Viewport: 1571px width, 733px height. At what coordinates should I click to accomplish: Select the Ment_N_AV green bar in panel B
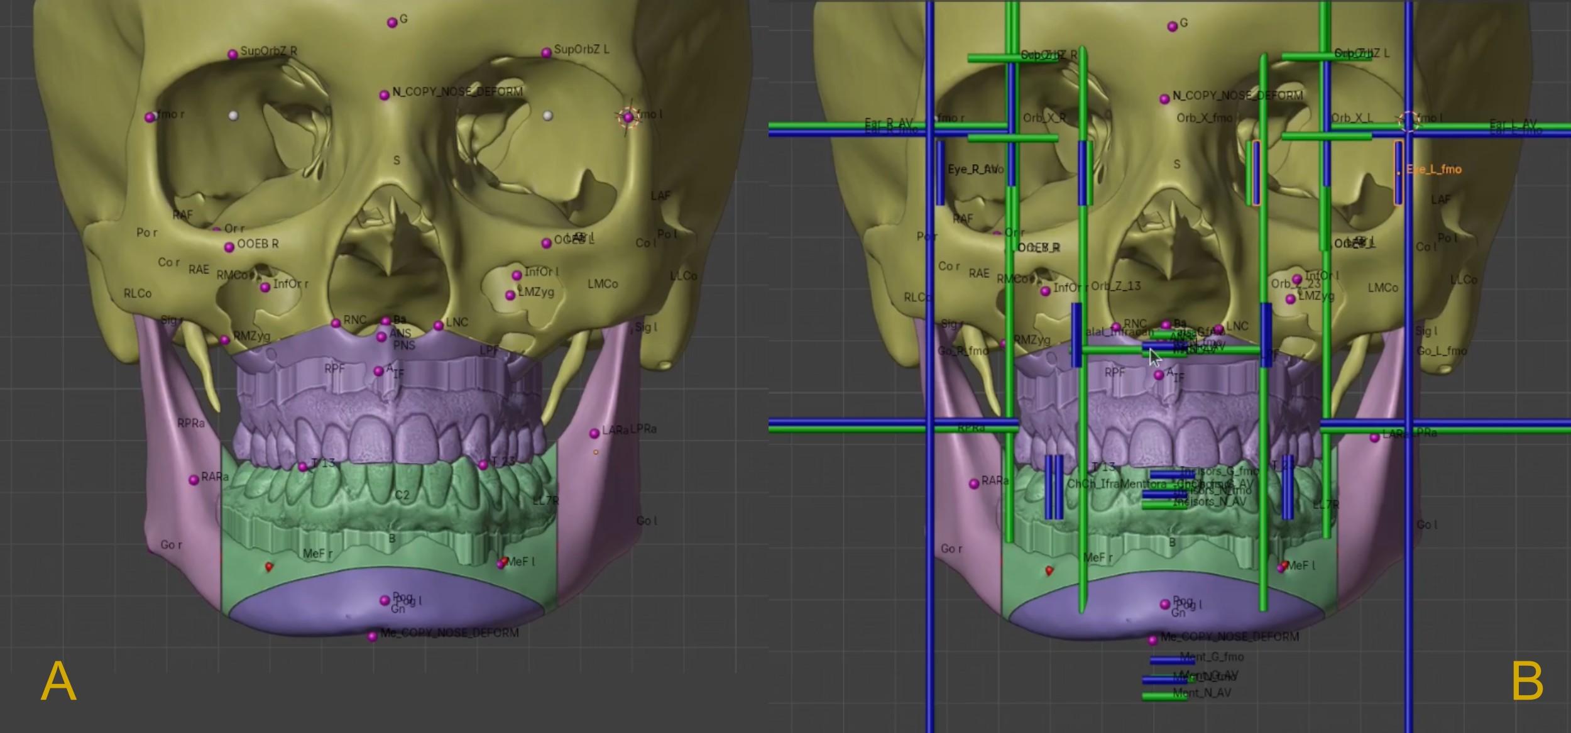point(1164,696)
